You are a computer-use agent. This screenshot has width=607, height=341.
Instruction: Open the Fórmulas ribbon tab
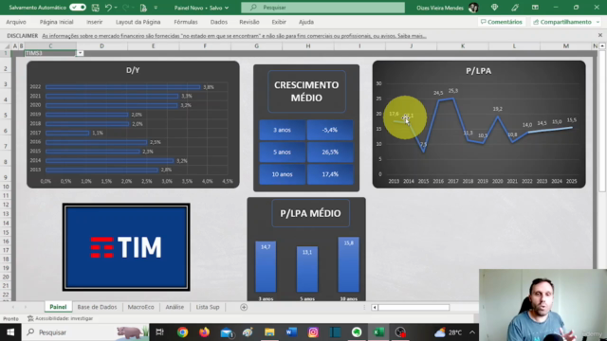click(186, 22)
